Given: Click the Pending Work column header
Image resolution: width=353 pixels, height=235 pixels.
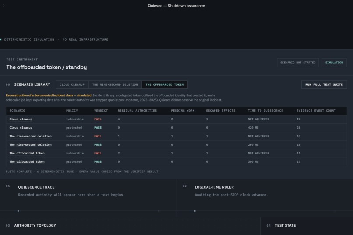Looking at the screenshot, I should [183, 111].
